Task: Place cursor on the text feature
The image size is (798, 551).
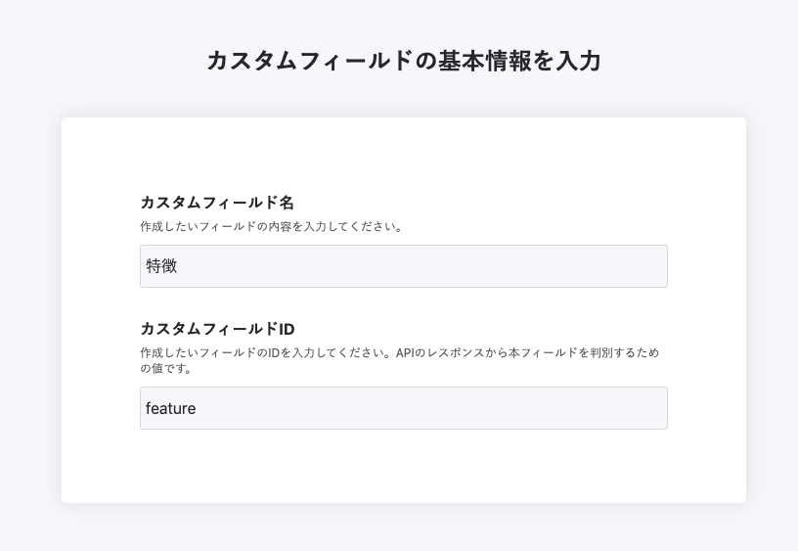Action: coord(171,408)
